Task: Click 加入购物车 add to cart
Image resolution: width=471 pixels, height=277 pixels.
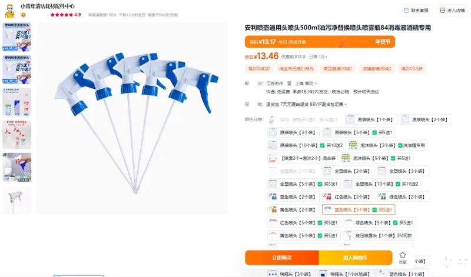Action: tap(356, 258)
